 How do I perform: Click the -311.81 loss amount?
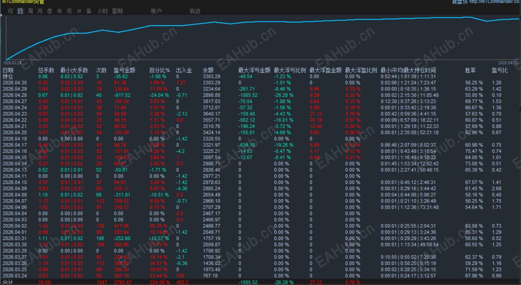point(122,195)
